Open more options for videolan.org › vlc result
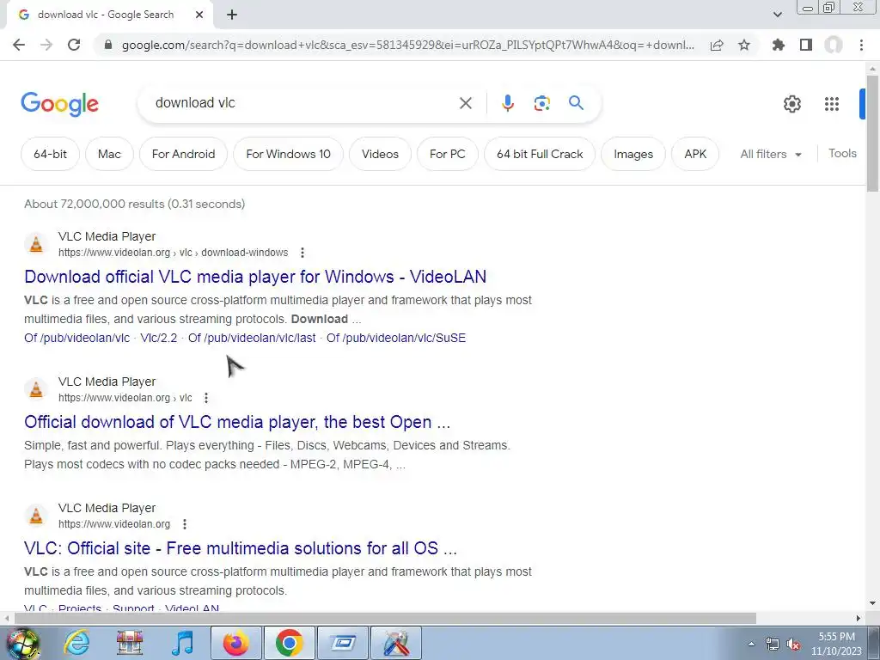This screenshot has height=660, width=880. click(x=206, y=398)
